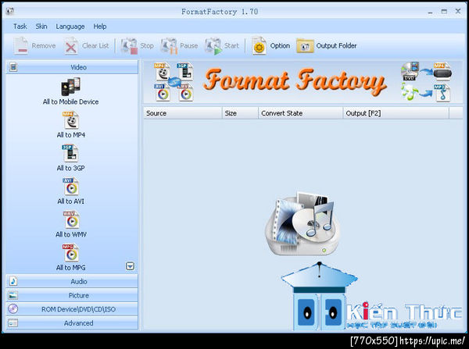Click the Output [F2] column header

[x=396, y=113]
